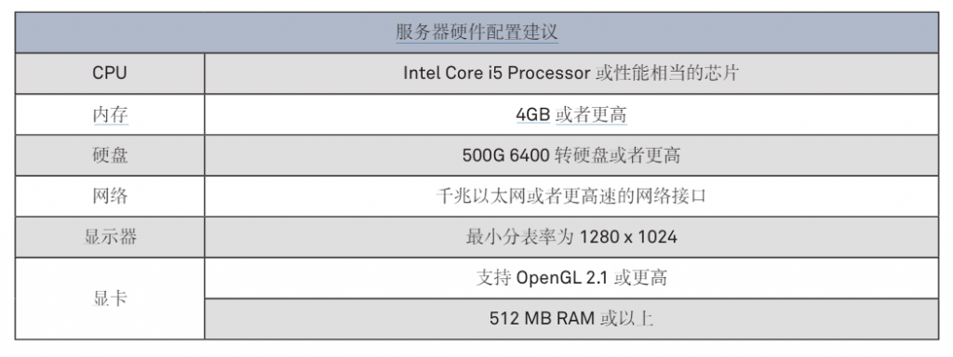Select the 显卡 merged label cell
The height and width of the screenshot is (357, 953).
click(x=110, y=298)
